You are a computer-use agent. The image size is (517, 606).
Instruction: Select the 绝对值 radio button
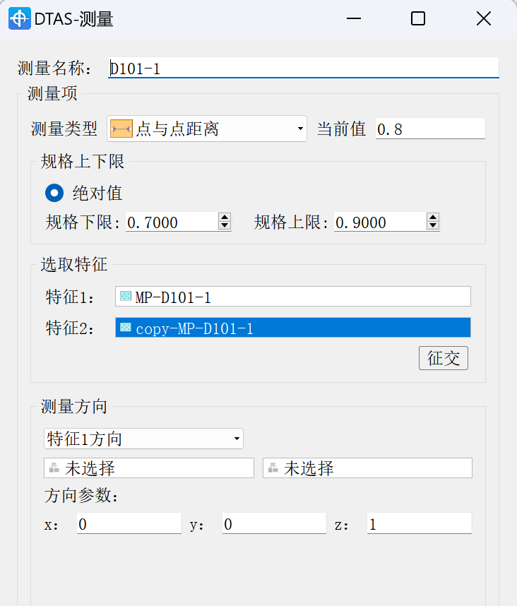pos(54,192)
